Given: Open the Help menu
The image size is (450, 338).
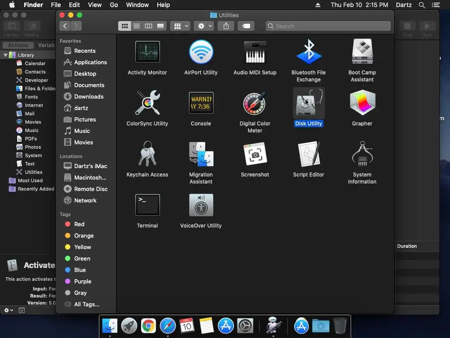Looking at the screenshot, I should point(163,5).
